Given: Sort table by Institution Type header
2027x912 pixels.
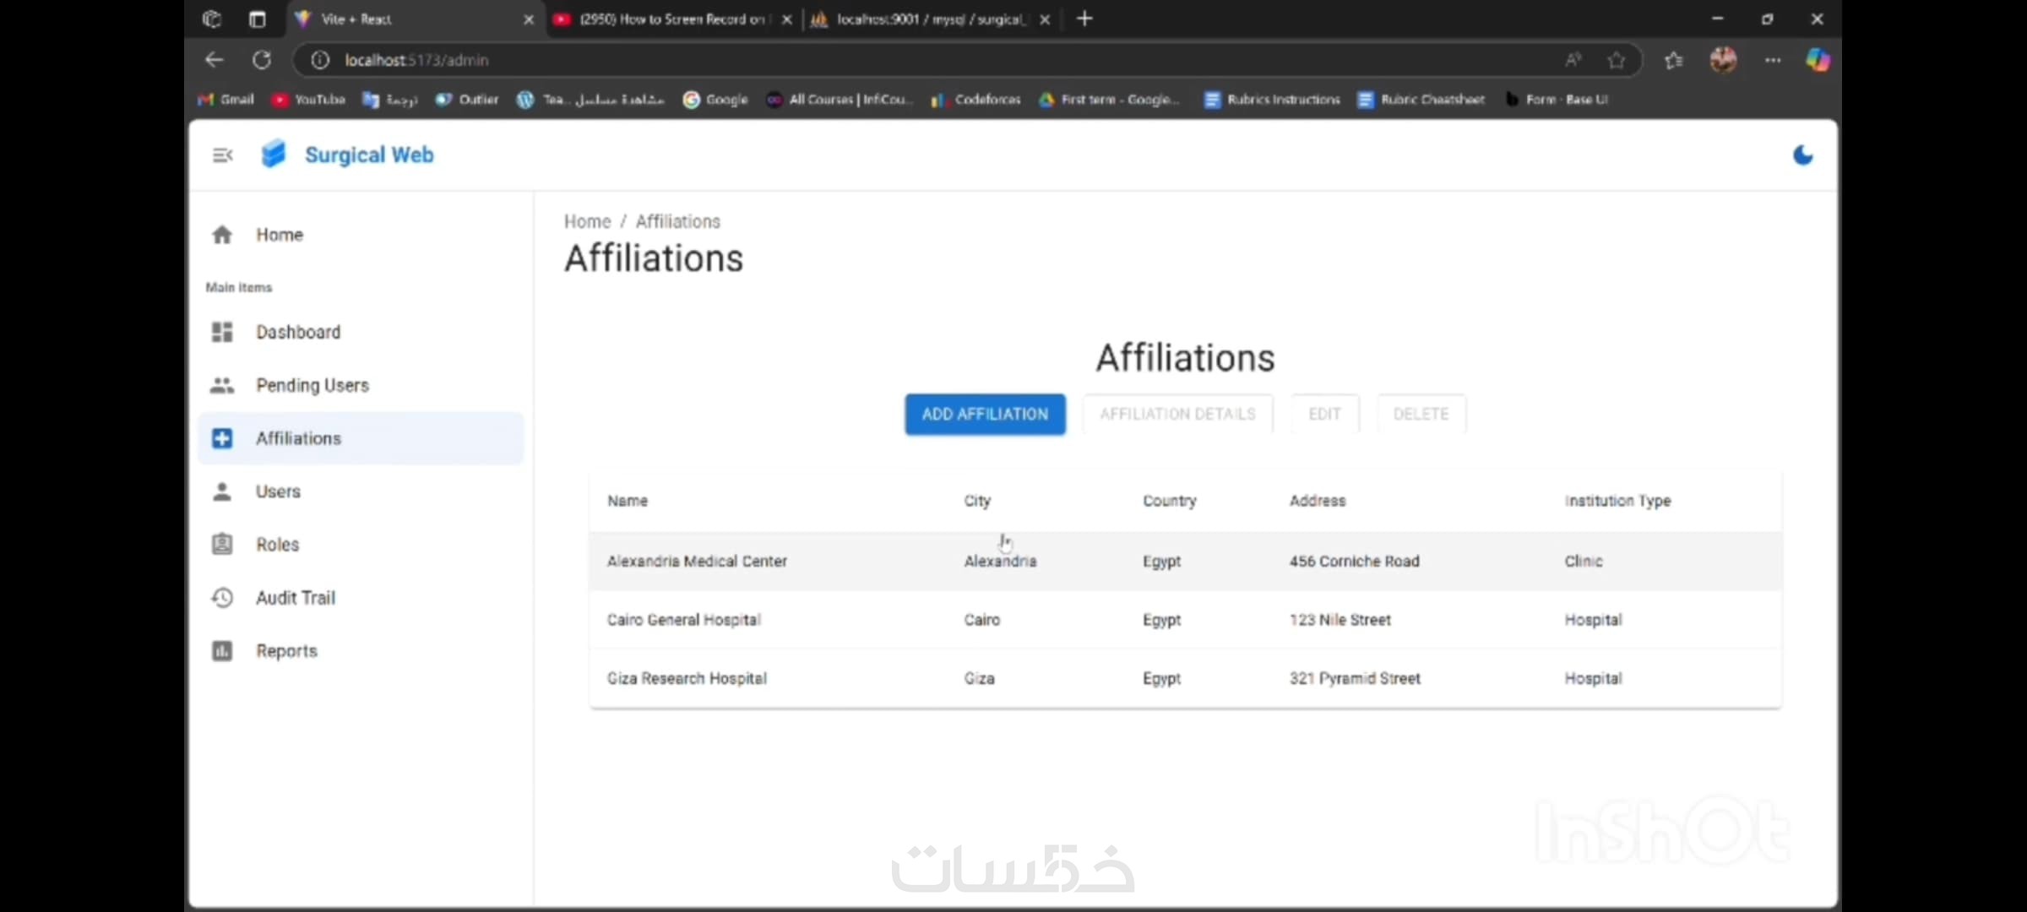Looking at the screenshot, I should (1617, 501).
